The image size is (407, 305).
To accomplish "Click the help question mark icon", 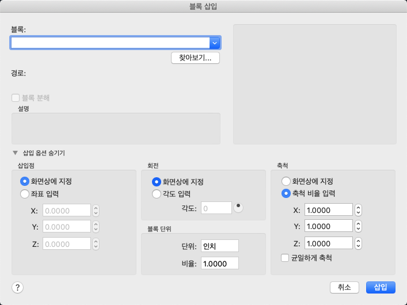I will tap(18, 287).
